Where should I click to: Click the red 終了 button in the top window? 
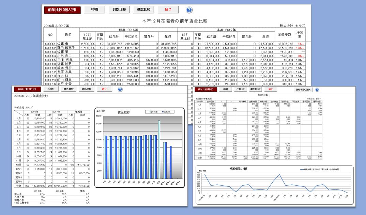coord(168,10)
